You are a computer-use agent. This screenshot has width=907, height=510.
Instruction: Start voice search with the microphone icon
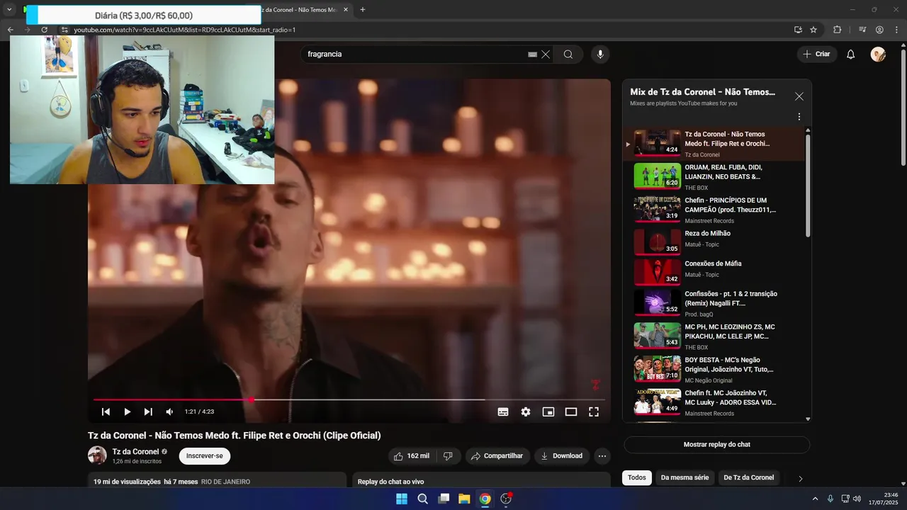600,55
